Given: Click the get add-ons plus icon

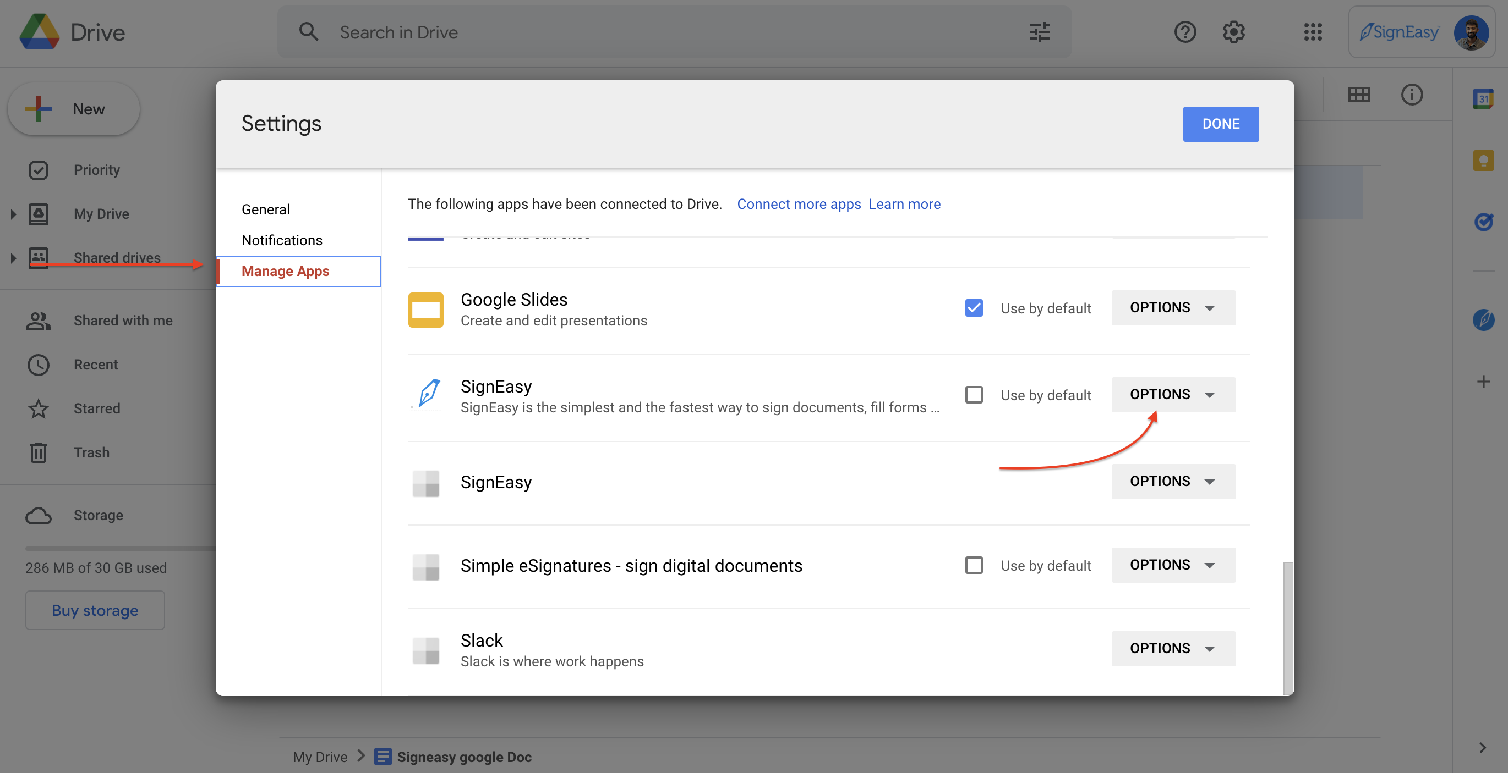Looking at the screenshot, I should (1483, 382).
